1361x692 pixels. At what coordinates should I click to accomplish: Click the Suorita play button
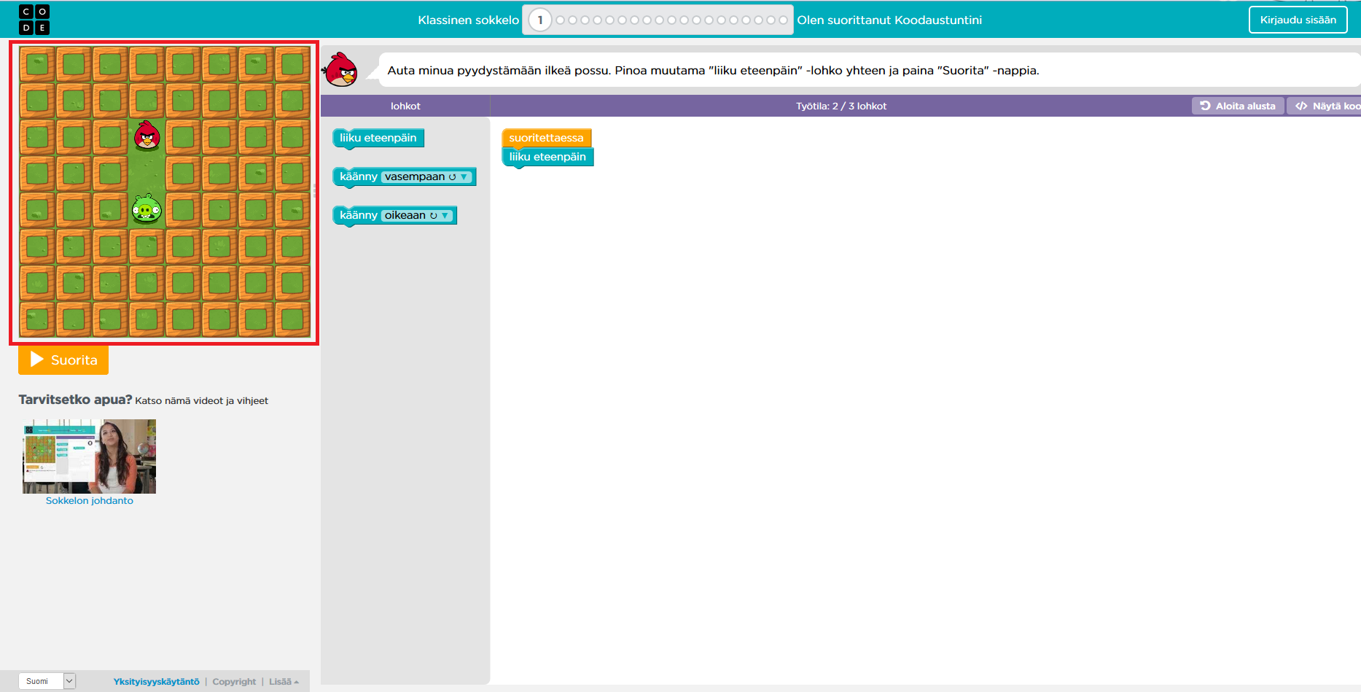click(63, 360)
